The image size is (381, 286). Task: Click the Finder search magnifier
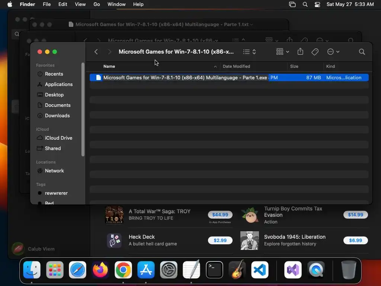tap(362, 52)
